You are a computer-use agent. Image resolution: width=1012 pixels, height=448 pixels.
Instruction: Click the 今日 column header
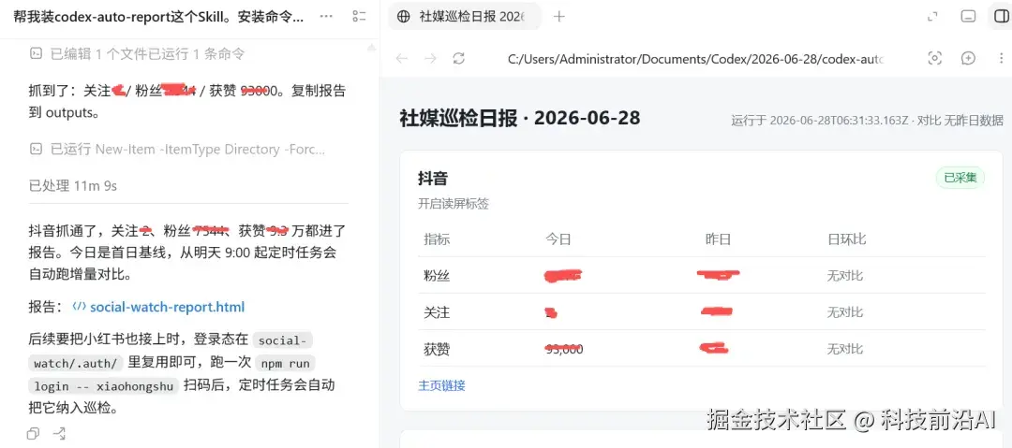[558, 239]
